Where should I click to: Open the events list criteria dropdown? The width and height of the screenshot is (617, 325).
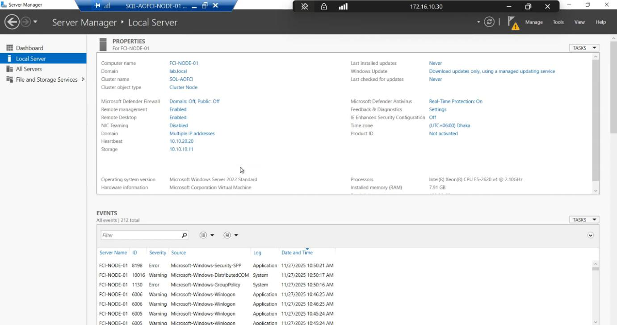click(x=207, y=235)
